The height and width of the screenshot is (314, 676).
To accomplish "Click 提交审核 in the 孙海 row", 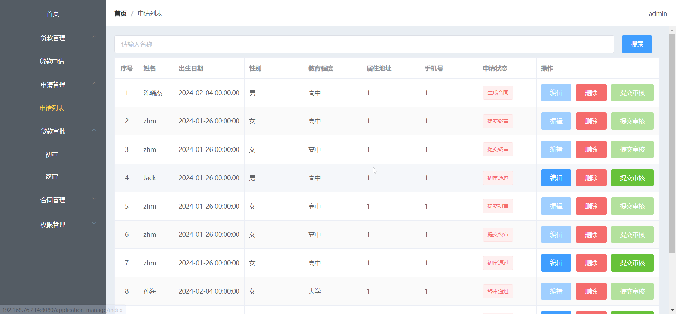I will (x=632, y=291).
